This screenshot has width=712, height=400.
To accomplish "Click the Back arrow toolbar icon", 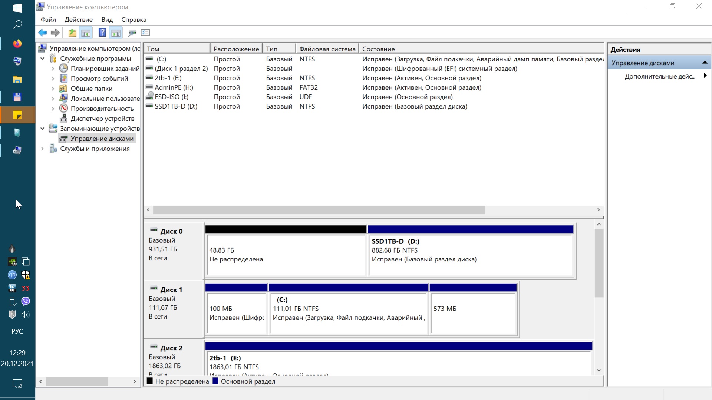I will point(42,33).
